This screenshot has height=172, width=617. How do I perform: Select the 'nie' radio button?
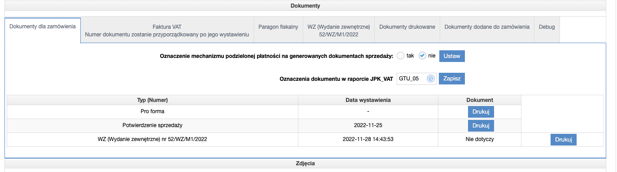click(x=422, y=56)
